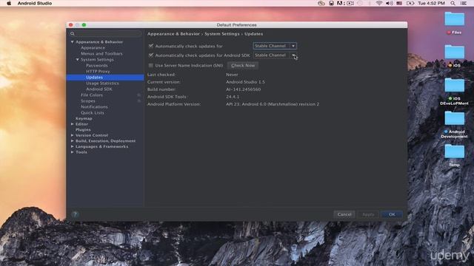Click File Colors project-level indicator icon
This screenshot has width=474, height=266.
click(x=138, y=95)
